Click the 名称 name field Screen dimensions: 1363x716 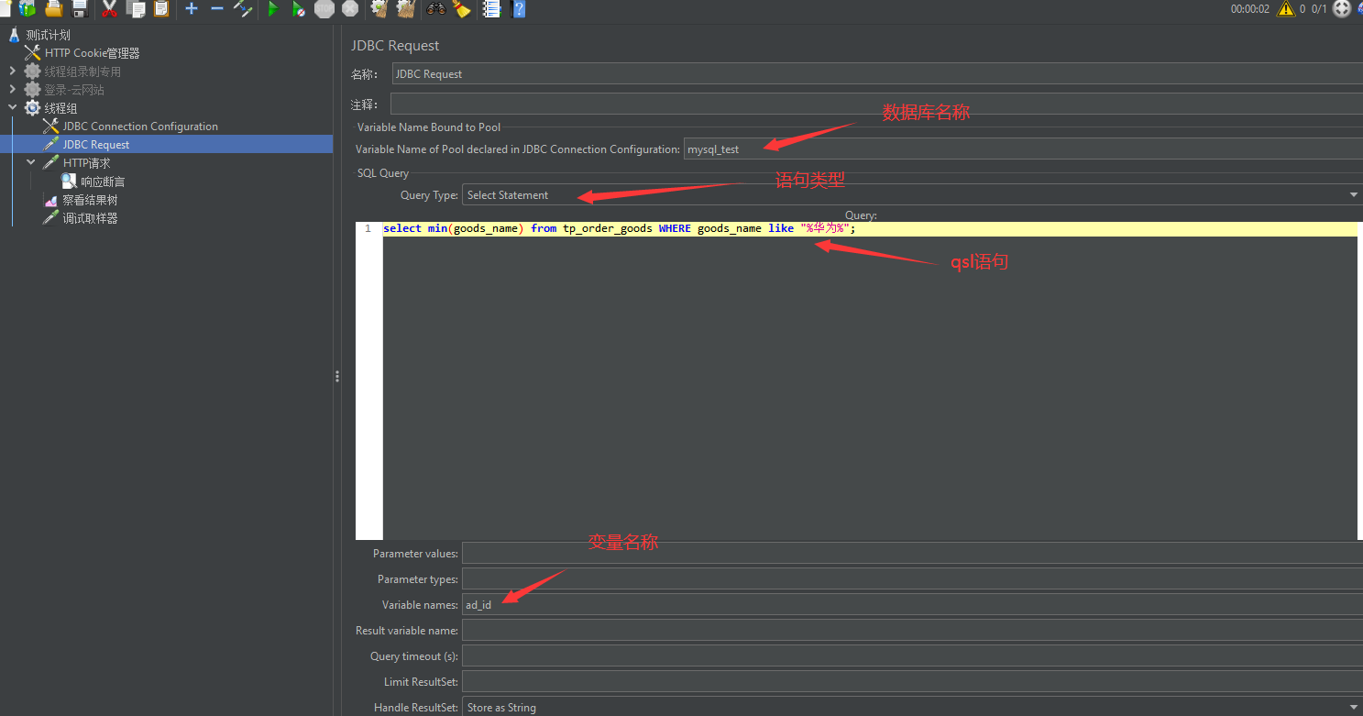[877, 74]
